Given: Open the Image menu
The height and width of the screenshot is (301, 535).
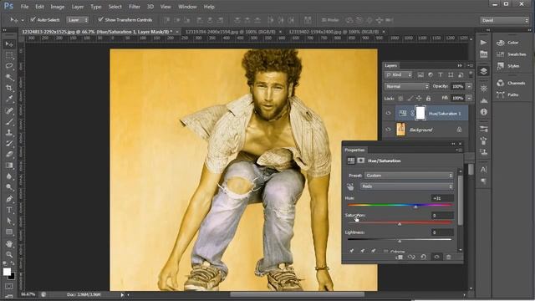Looking at the screenshot, I should 58,7.
